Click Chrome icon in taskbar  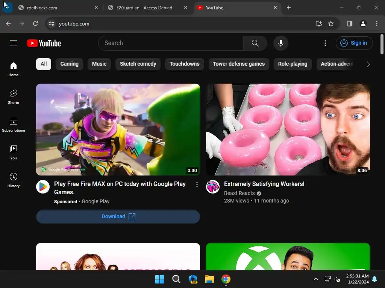pyautogui.click(x=226, y=279)
